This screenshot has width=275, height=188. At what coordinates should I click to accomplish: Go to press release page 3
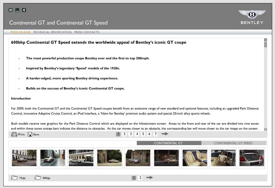click(131, 134)
